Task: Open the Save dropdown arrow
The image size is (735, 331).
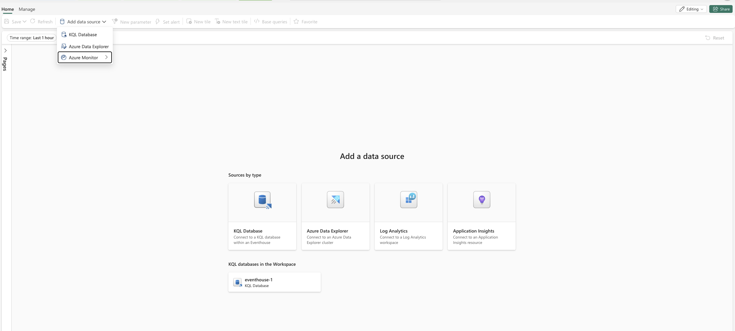Action: tap(25, 22)
